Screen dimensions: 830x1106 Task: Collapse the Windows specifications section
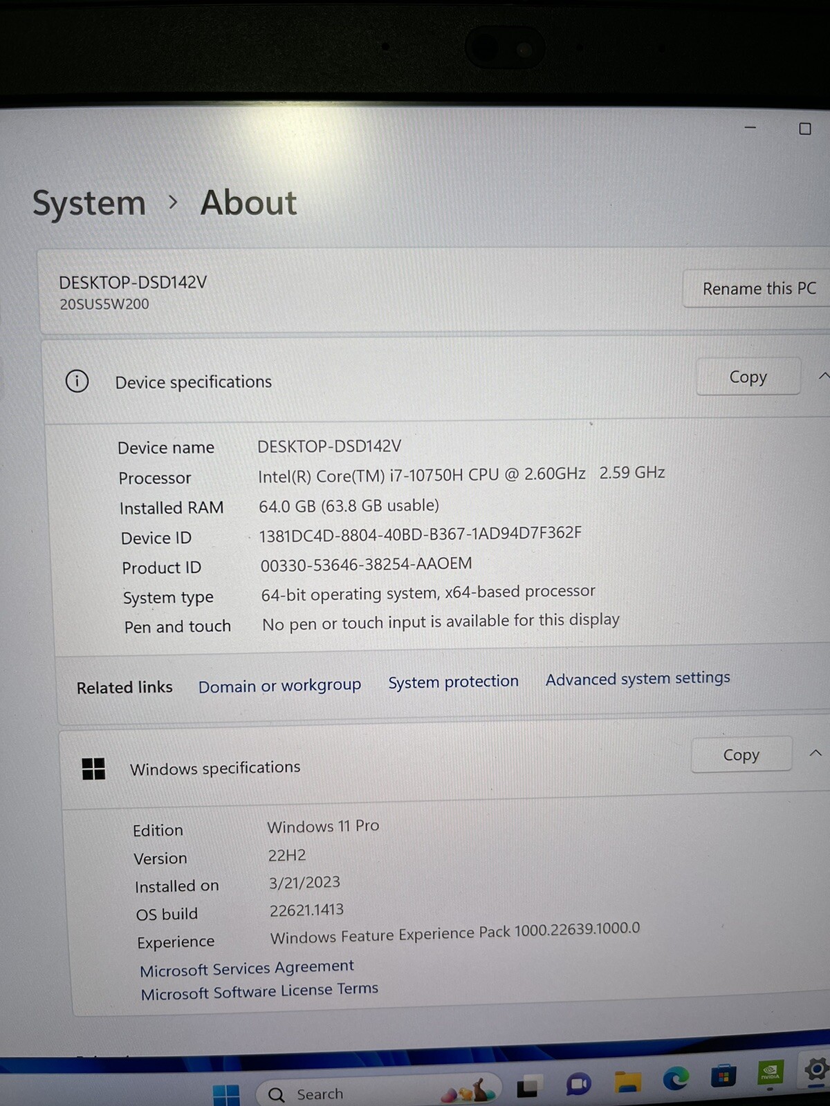click(815, 753)
